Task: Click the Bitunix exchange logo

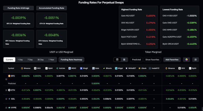Action: pyautogui.click(x=104, y=68)
